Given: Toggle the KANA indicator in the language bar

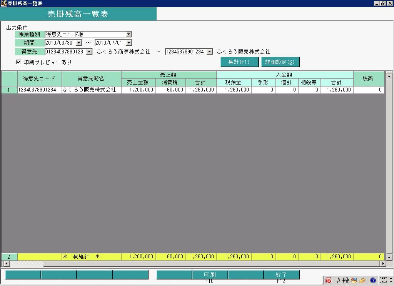Looking at the screenshot, I should coord(383,282).
